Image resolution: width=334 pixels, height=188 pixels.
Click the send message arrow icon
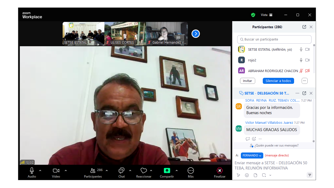click(309, 175)
